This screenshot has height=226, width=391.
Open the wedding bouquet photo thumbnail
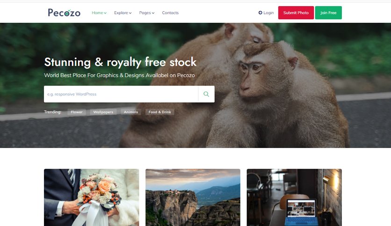92,198
